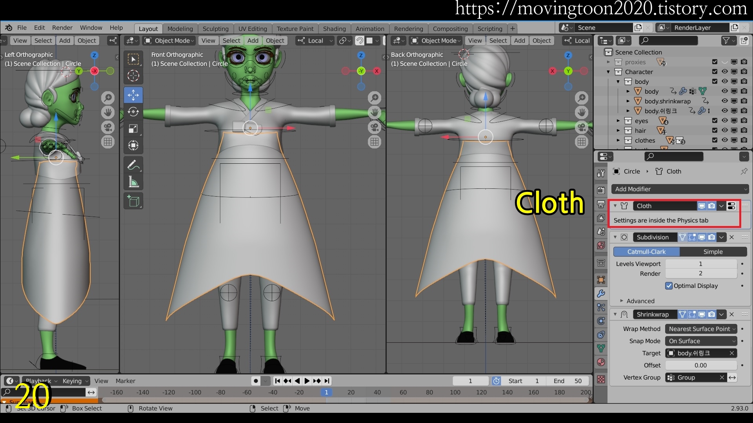The image size is (753, 423).
Task: Select the Annotate pencil tool
Action: 133,165
